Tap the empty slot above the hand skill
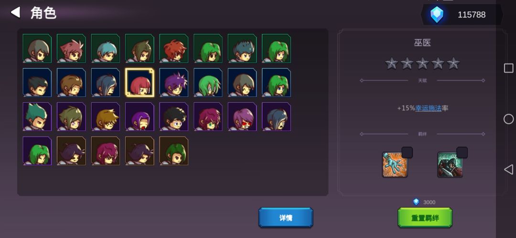This screenshot has width=516, height=238. pyautogui.click(x=407, y=152)
